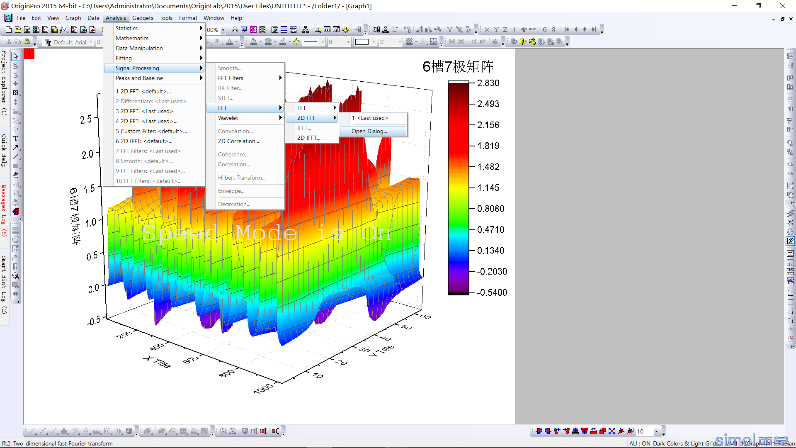This screenshot has height=448, width=796.
Task: Click the Add Filter funnel icon
Action: tap(450, 29)
